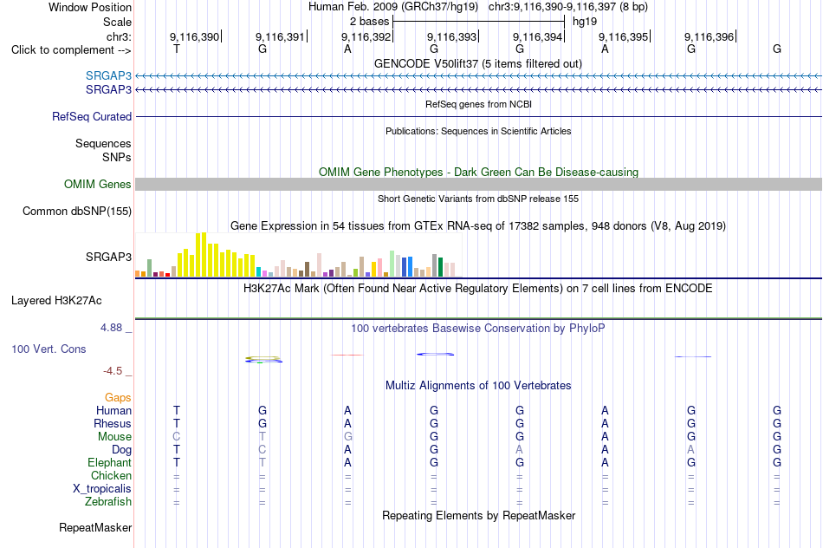Click the bright red bar in GTEx chart
The height and width of the screenshot is (548, 823).
168,274
